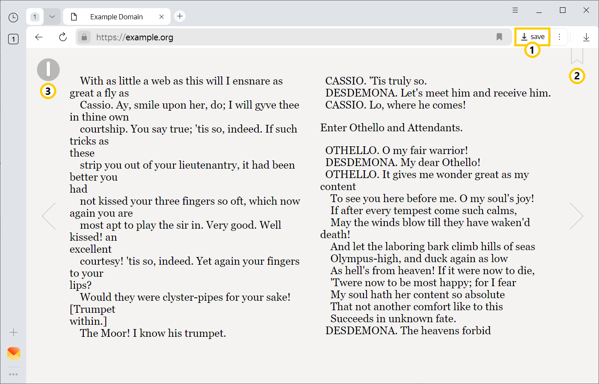This screenshot has width=599, height=384.
Task: Open the browser hamburger main menu
Action: tap(515, 10)
